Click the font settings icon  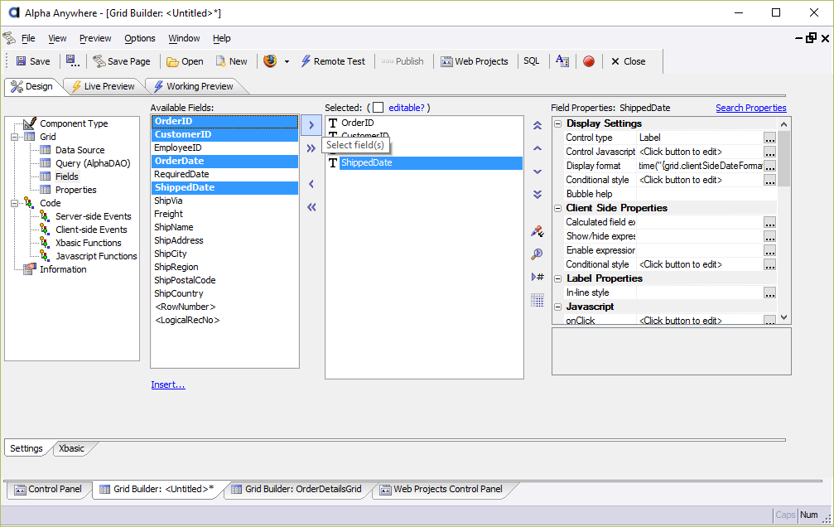tap(562, 61)
